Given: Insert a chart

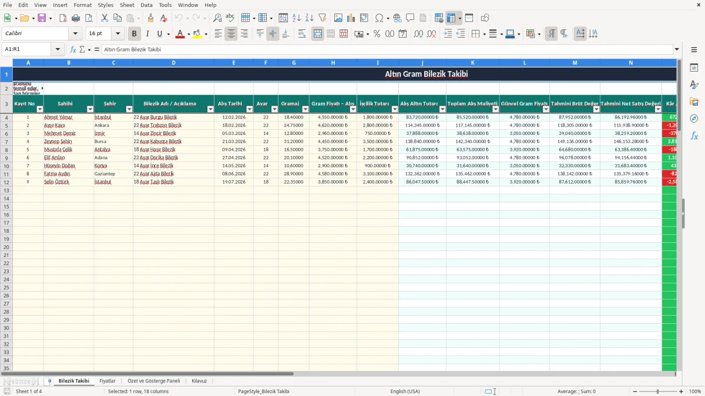Looking at the screenshot, I should tap(351, 18).
